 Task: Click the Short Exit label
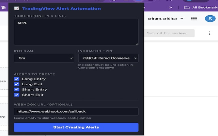pyautogui.click(x=33, y=95)
